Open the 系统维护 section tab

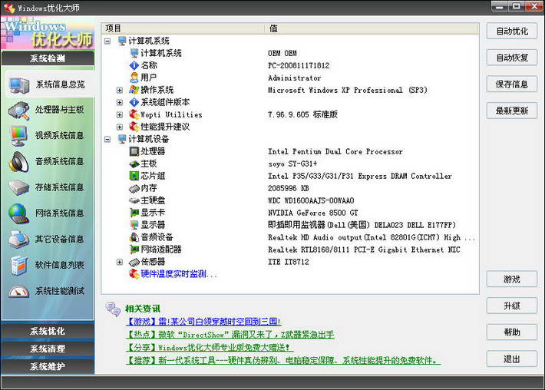[48, 366]
